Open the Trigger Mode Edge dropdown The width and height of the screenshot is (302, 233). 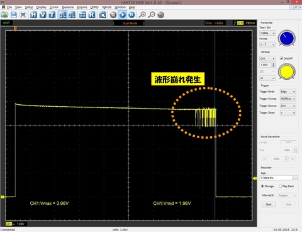tap(288, 92)
